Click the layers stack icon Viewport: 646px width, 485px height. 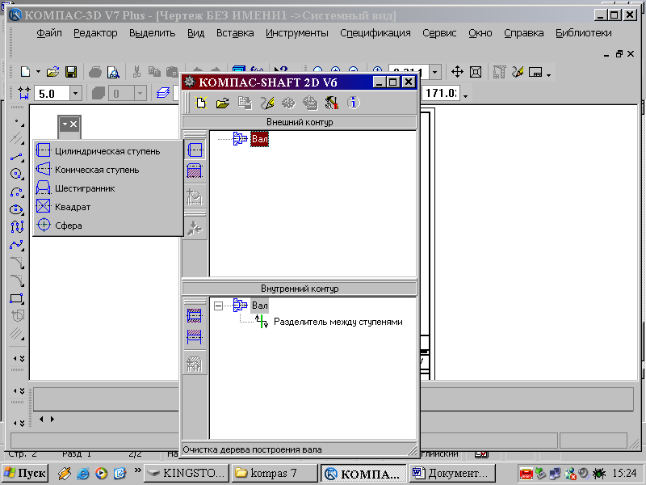tap(163, 93)
